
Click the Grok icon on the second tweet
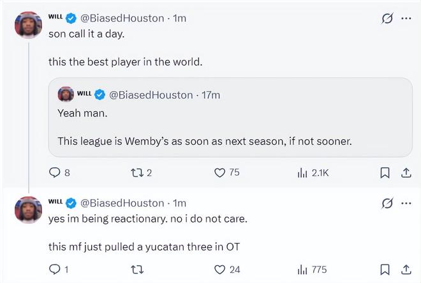coord(387,204)
